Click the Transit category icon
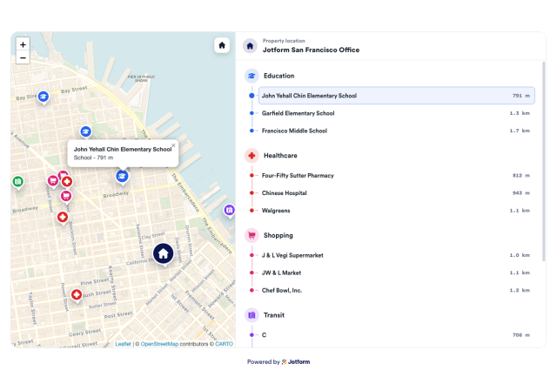This screenshot has height=377, width=557. 252,315
